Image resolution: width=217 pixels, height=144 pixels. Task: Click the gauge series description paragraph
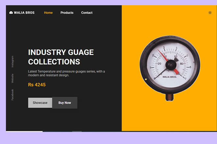coord(66,73)
